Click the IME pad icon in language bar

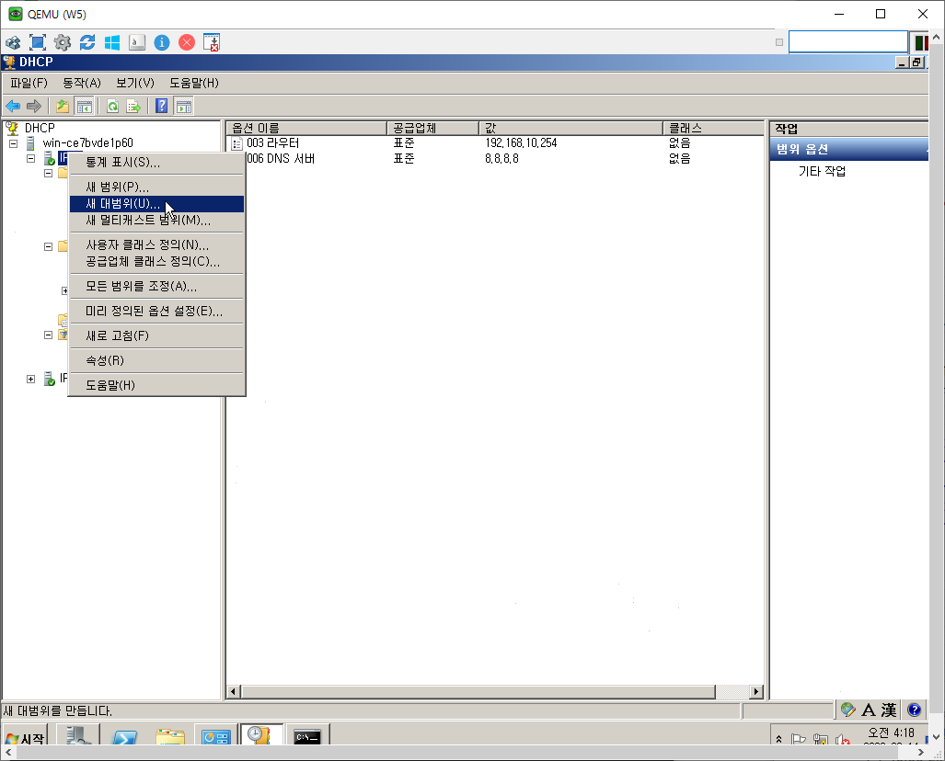[x=848, y=710]
